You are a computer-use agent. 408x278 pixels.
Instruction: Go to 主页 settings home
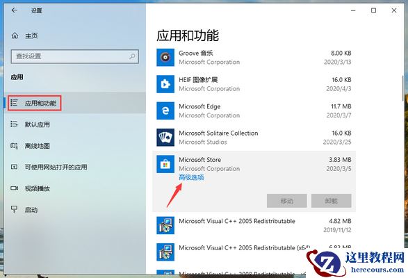31,35
